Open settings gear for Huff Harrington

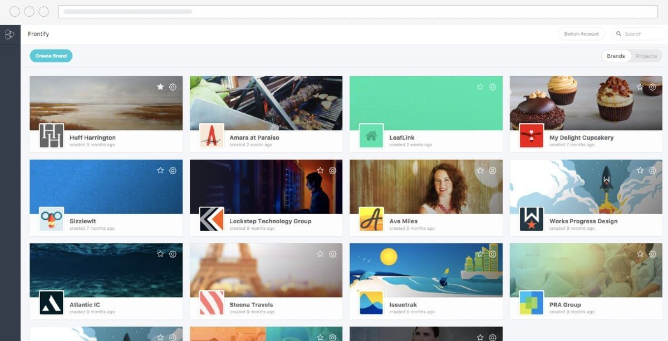coord(173,87)
